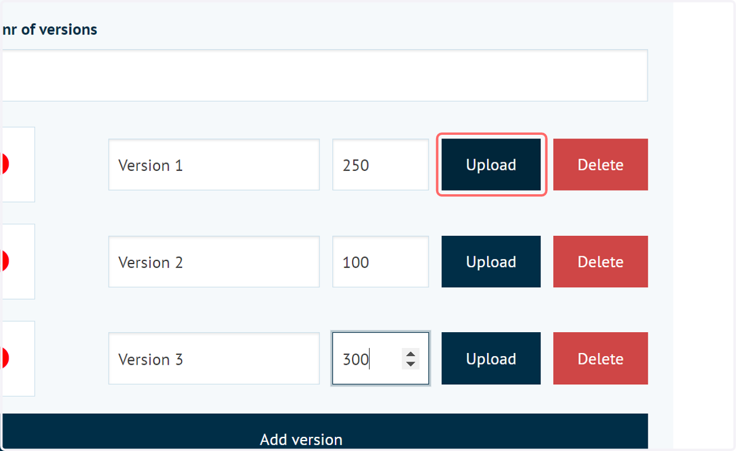Upload file for Version 1
736x451 pixels.
491,165
